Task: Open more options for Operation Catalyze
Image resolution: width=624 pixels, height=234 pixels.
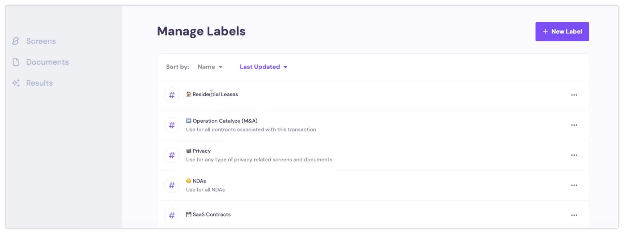Action: pos(574,125)
